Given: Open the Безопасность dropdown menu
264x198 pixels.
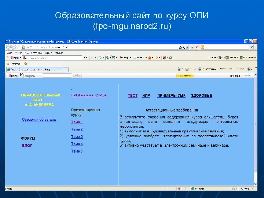Looking at the screenshot, I should coord(227,69).
